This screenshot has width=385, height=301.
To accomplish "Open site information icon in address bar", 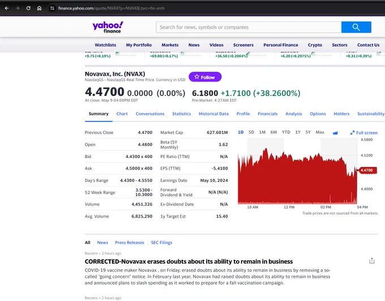I will click(x=52, y=8).
